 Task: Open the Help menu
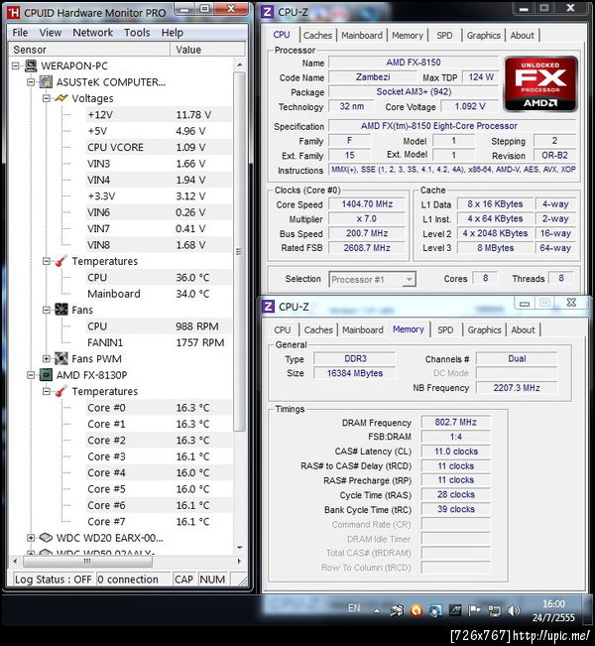point(173,33)
